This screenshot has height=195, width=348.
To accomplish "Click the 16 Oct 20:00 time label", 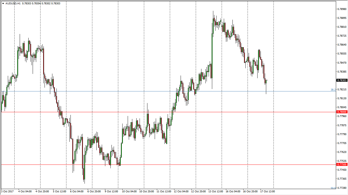I will tap(250, 191).
